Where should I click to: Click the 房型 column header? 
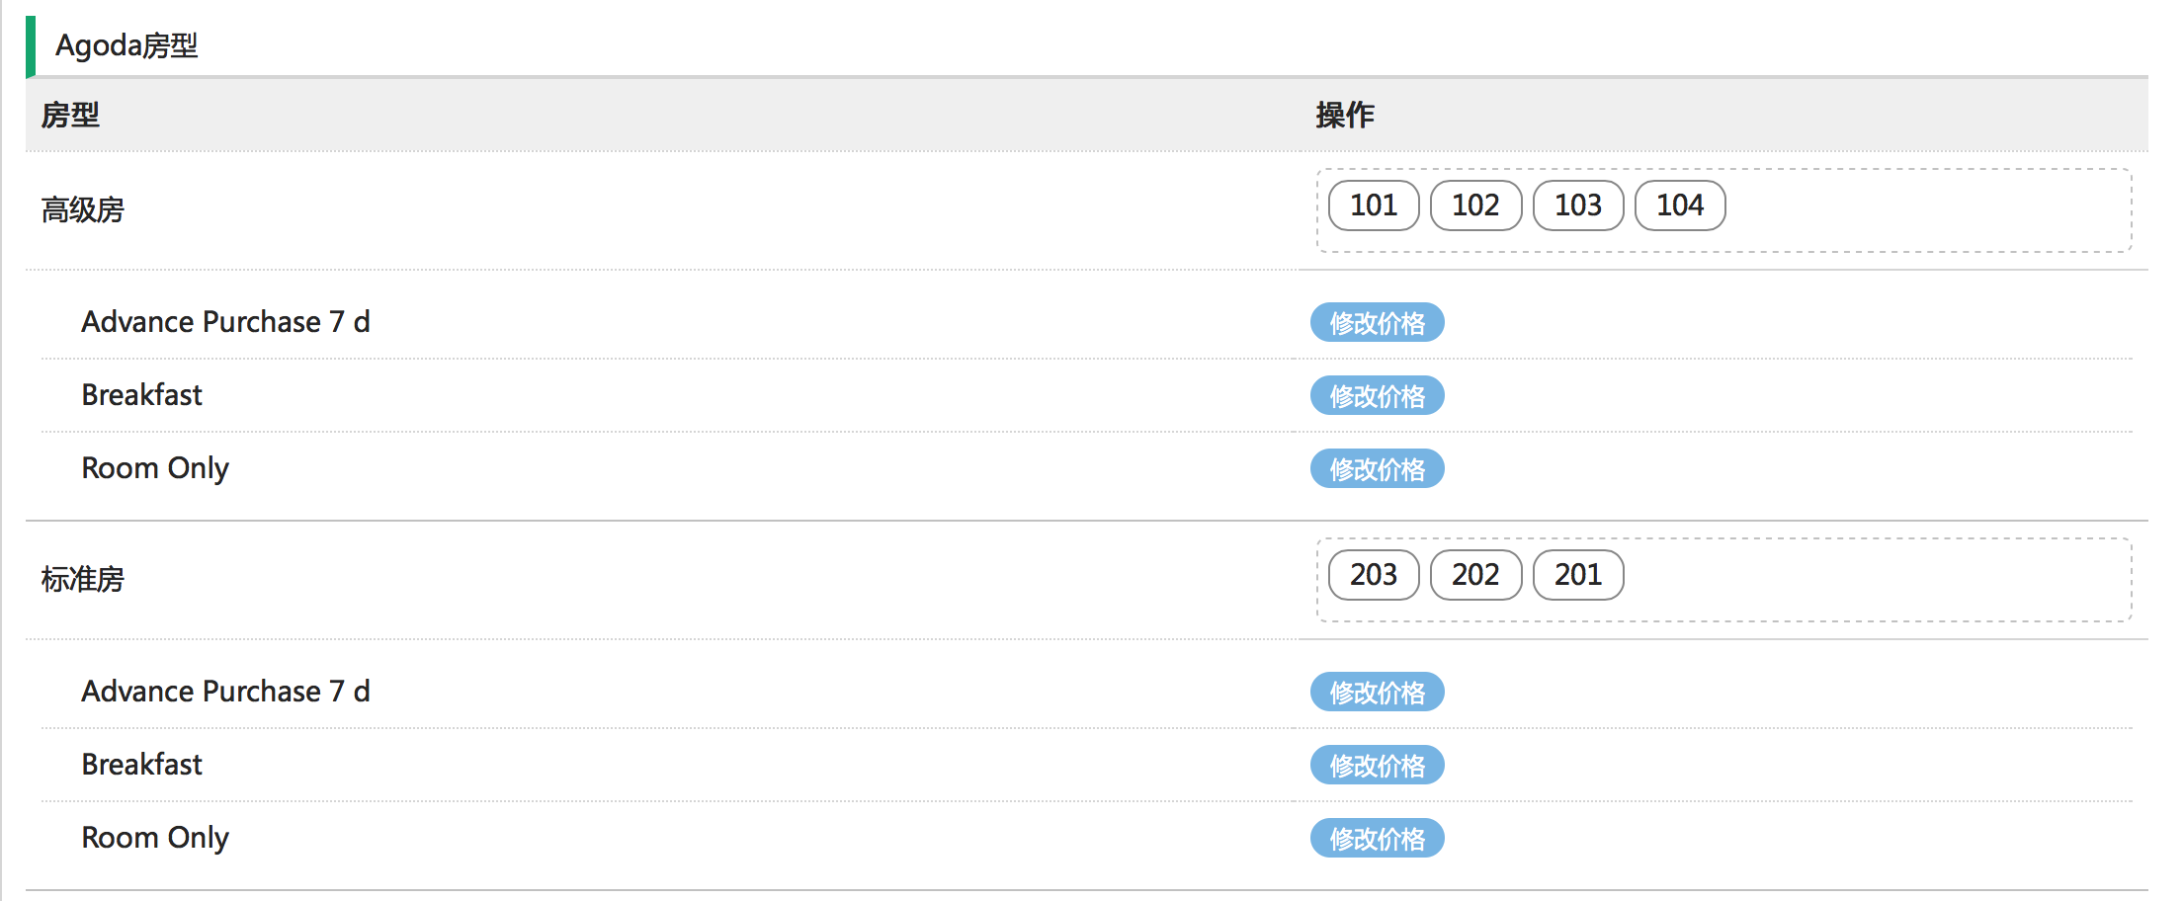pos(70,116)
